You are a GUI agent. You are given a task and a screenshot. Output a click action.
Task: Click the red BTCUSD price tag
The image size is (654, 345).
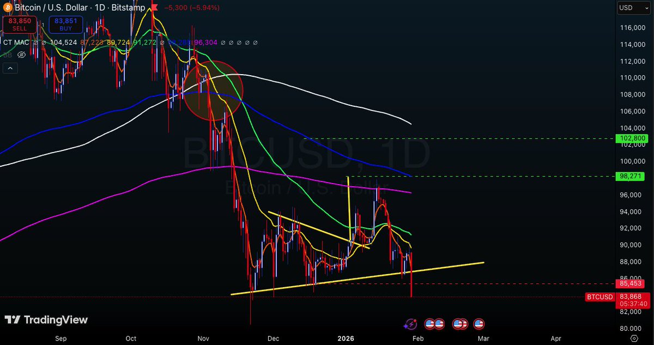(x=600, y=297)
